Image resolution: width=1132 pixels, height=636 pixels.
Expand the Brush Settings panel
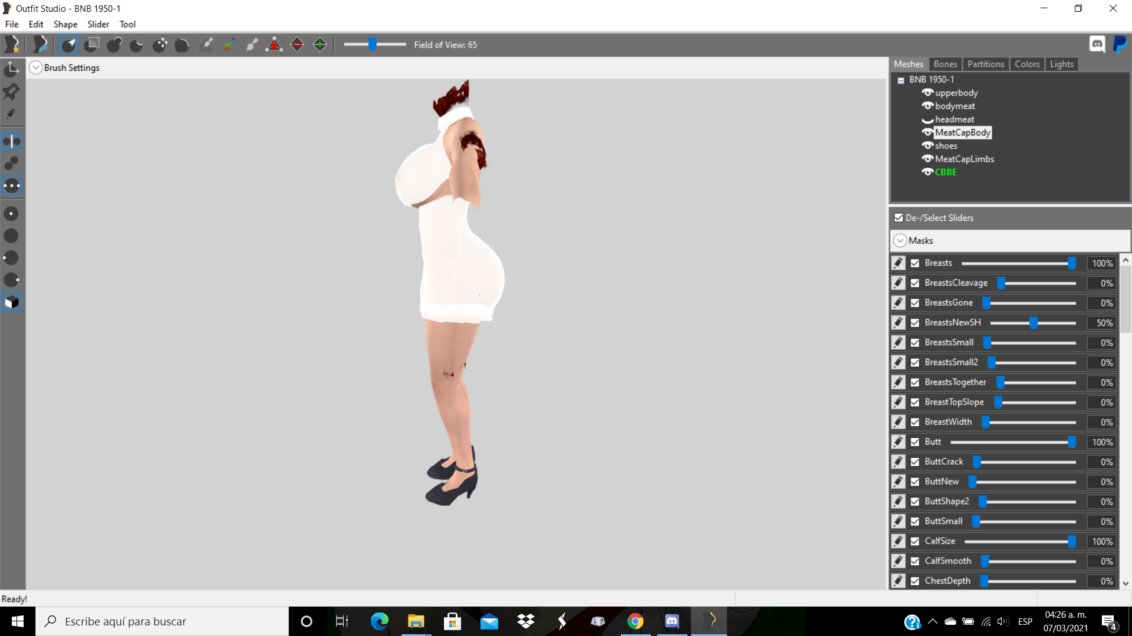pyautogui.click(x=36, y=68)
